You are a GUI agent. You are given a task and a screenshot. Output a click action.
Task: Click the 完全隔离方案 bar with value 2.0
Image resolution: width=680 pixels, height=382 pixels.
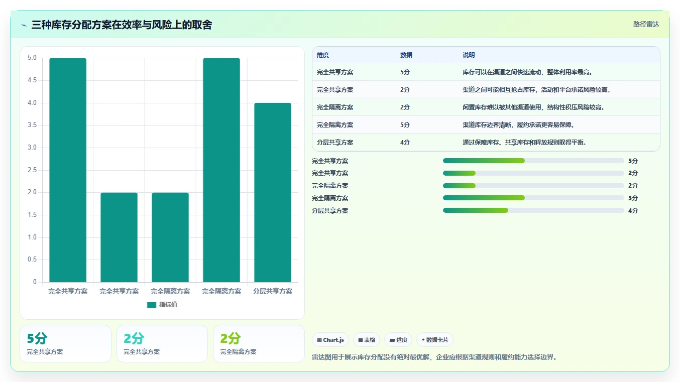click(170, 237)
